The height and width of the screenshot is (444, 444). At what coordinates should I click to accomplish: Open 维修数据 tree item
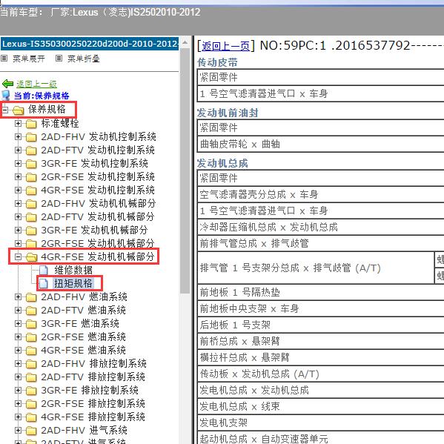(x=73, y=270)
